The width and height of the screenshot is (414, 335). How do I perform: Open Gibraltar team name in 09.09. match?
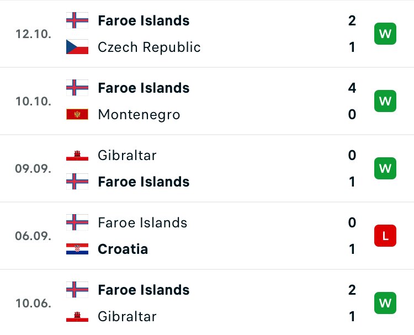point(127,156)
